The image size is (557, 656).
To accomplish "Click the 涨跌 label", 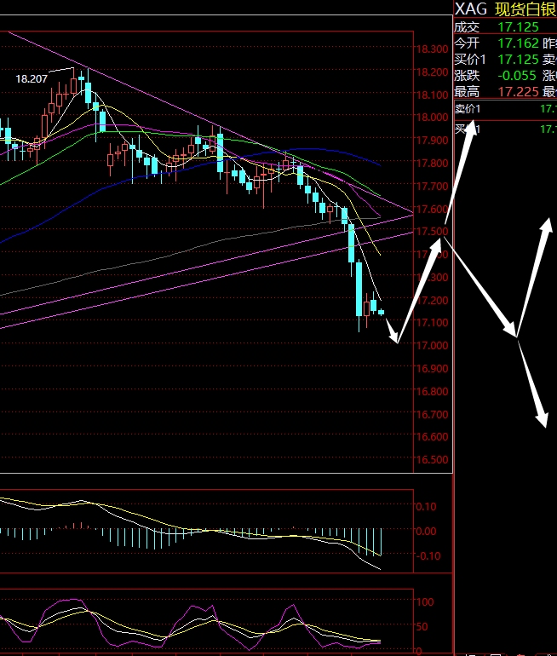I will 467,76.
